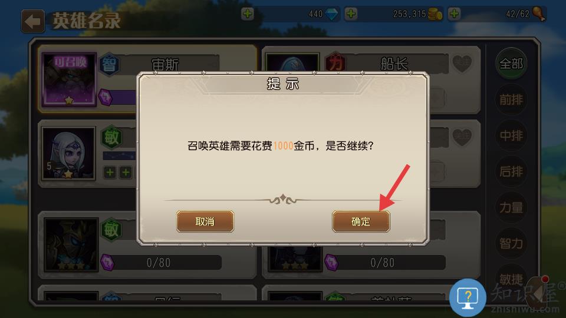
Task: Confirm summon with the 确定 button
Action: (361, 221)
